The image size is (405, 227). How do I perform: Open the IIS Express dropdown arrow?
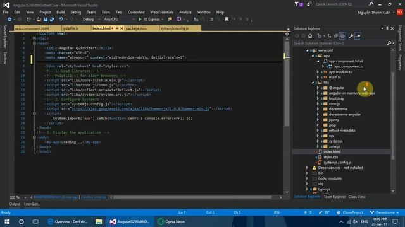tap(162, 20)
